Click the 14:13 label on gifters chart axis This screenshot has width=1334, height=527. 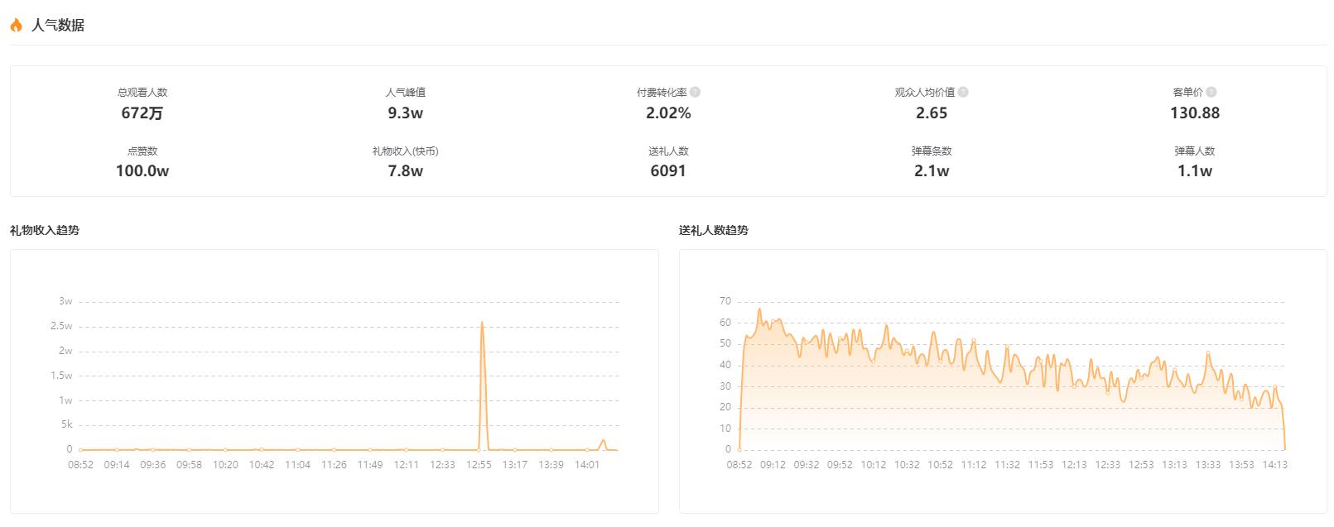[x=1275, y=465]
